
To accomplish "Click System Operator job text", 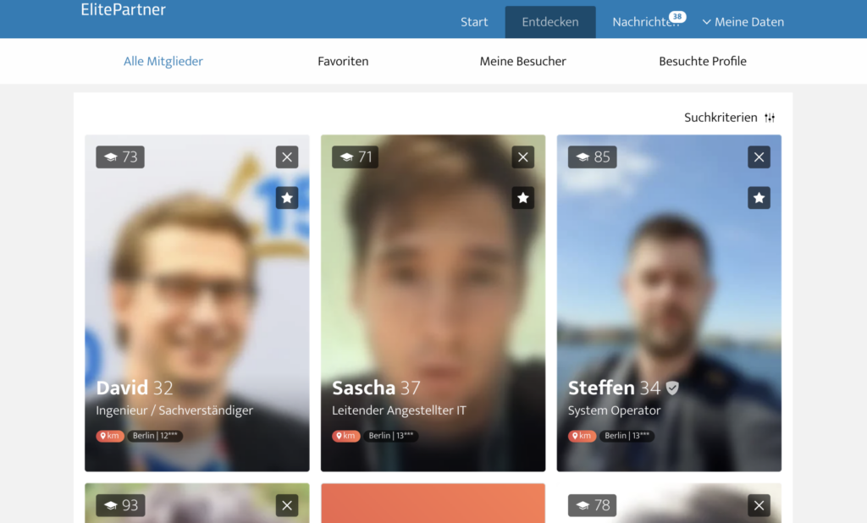I will 615,410.
